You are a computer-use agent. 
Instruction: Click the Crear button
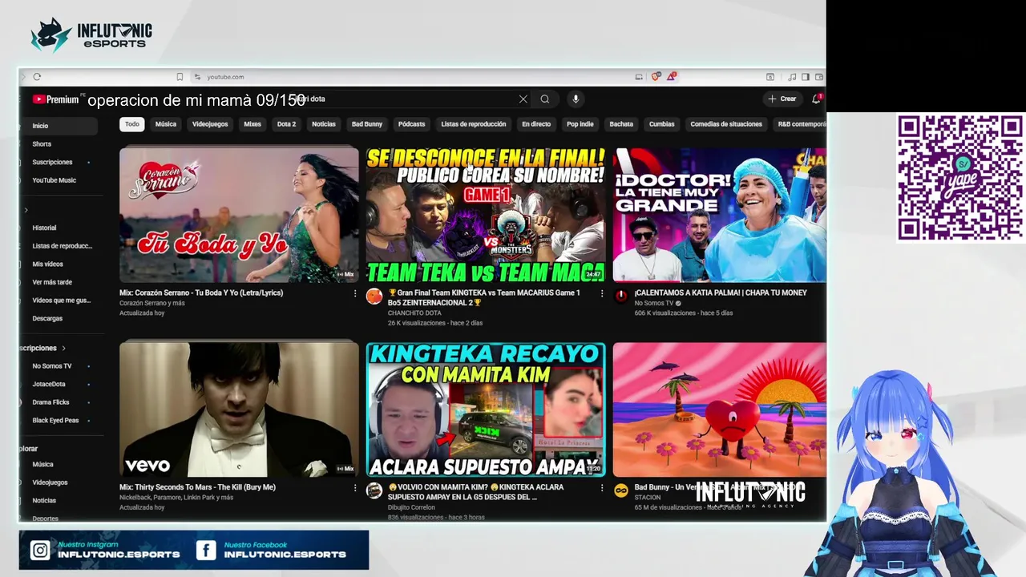click(782, 99)
